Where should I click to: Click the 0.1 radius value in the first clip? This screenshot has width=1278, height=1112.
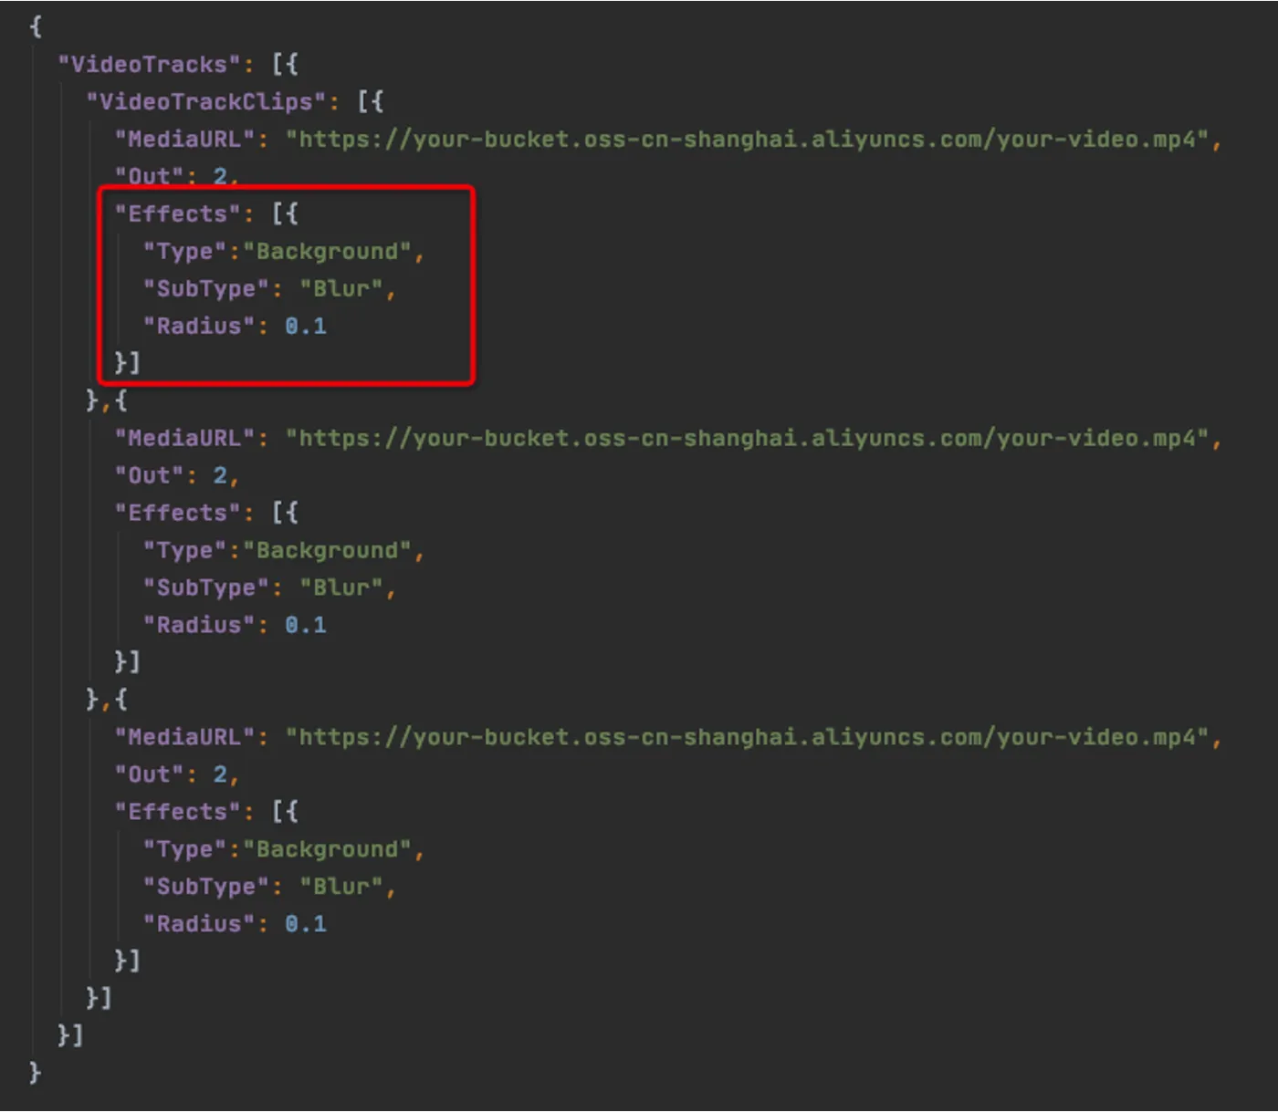coord(306,327)
